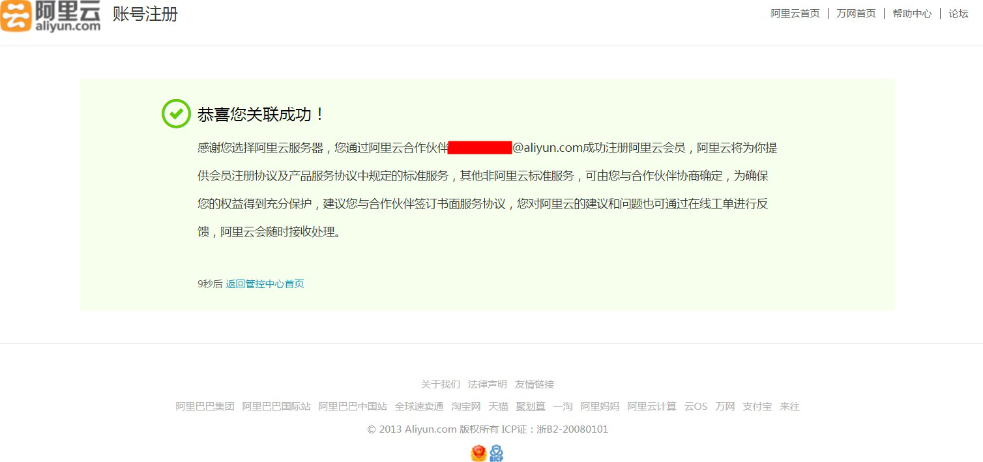The height and width of the screenshot is (462, 983).
Task: Open 友情链接 in the footer
Action: pos(535,384)
